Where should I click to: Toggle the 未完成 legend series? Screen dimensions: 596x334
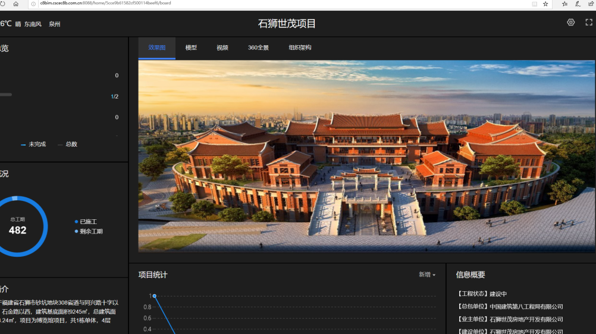[x=33, y=144]
